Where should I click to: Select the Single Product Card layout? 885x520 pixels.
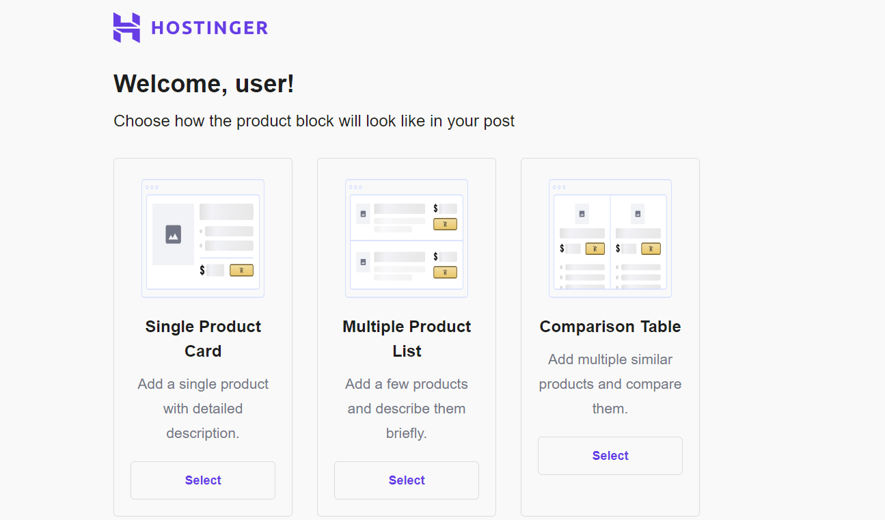point(202,480)
